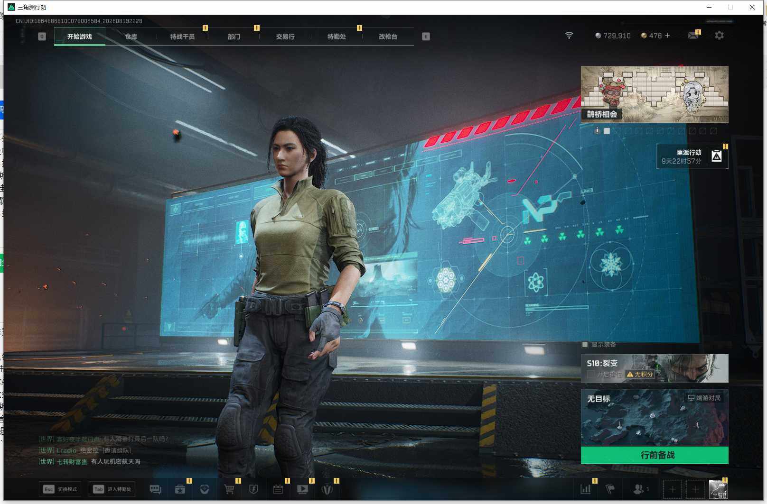Open the 改枪台 tab
Image resolution: width=767 pixels, height=504 pixels.
tap(388, 37)
